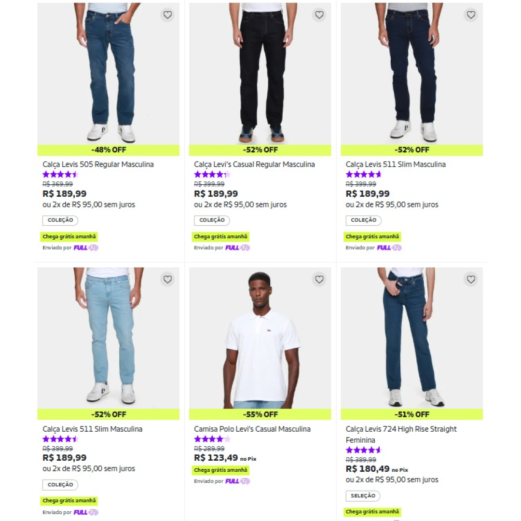This screenshot has height=521, width=521.
Task: Click the -55% OFF banner on polo shirt
Action: coord(260,414)
